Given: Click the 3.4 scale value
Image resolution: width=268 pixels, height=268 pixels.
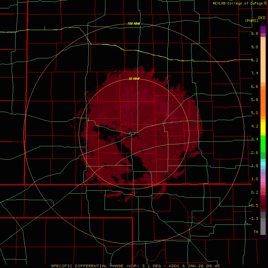Looking at the screenshot, I should click(x=255, y=139).
